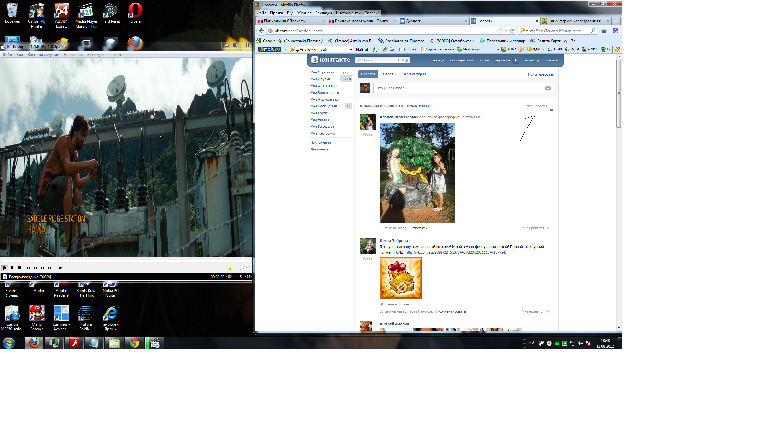Click the traffic light 19 toolbar icon

click(x=606, y=49)
